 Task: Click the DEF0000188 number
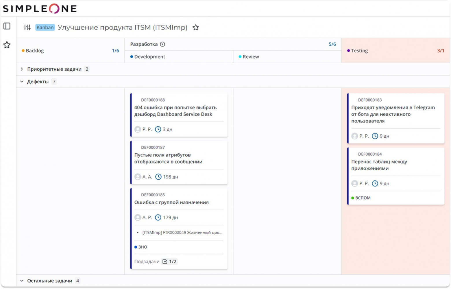tap(153, 100)
